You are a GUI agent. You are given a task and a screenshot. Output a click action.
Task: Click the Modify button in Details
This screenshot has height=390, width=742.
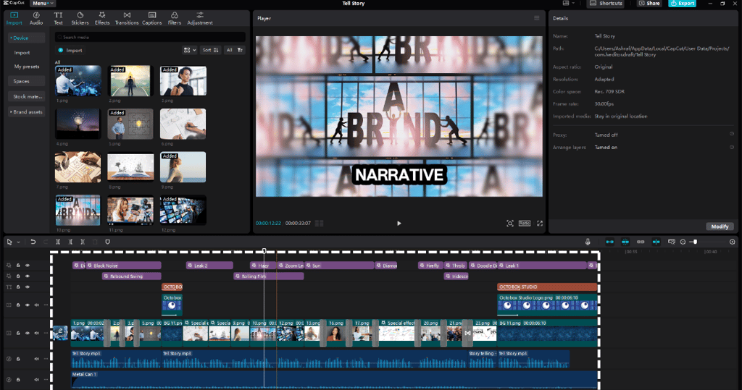coord(720,226)
